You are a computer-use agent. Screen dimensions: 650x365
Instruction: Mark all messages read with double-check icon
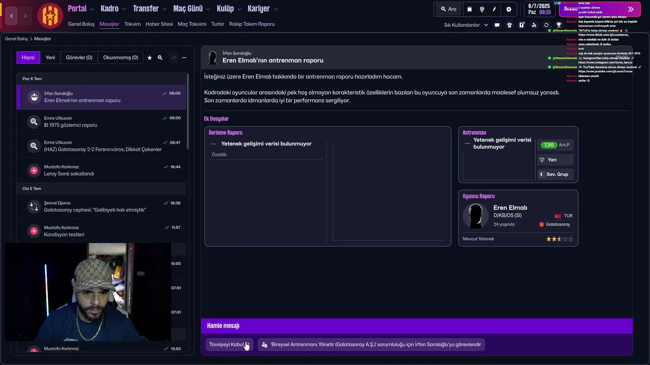173,58
